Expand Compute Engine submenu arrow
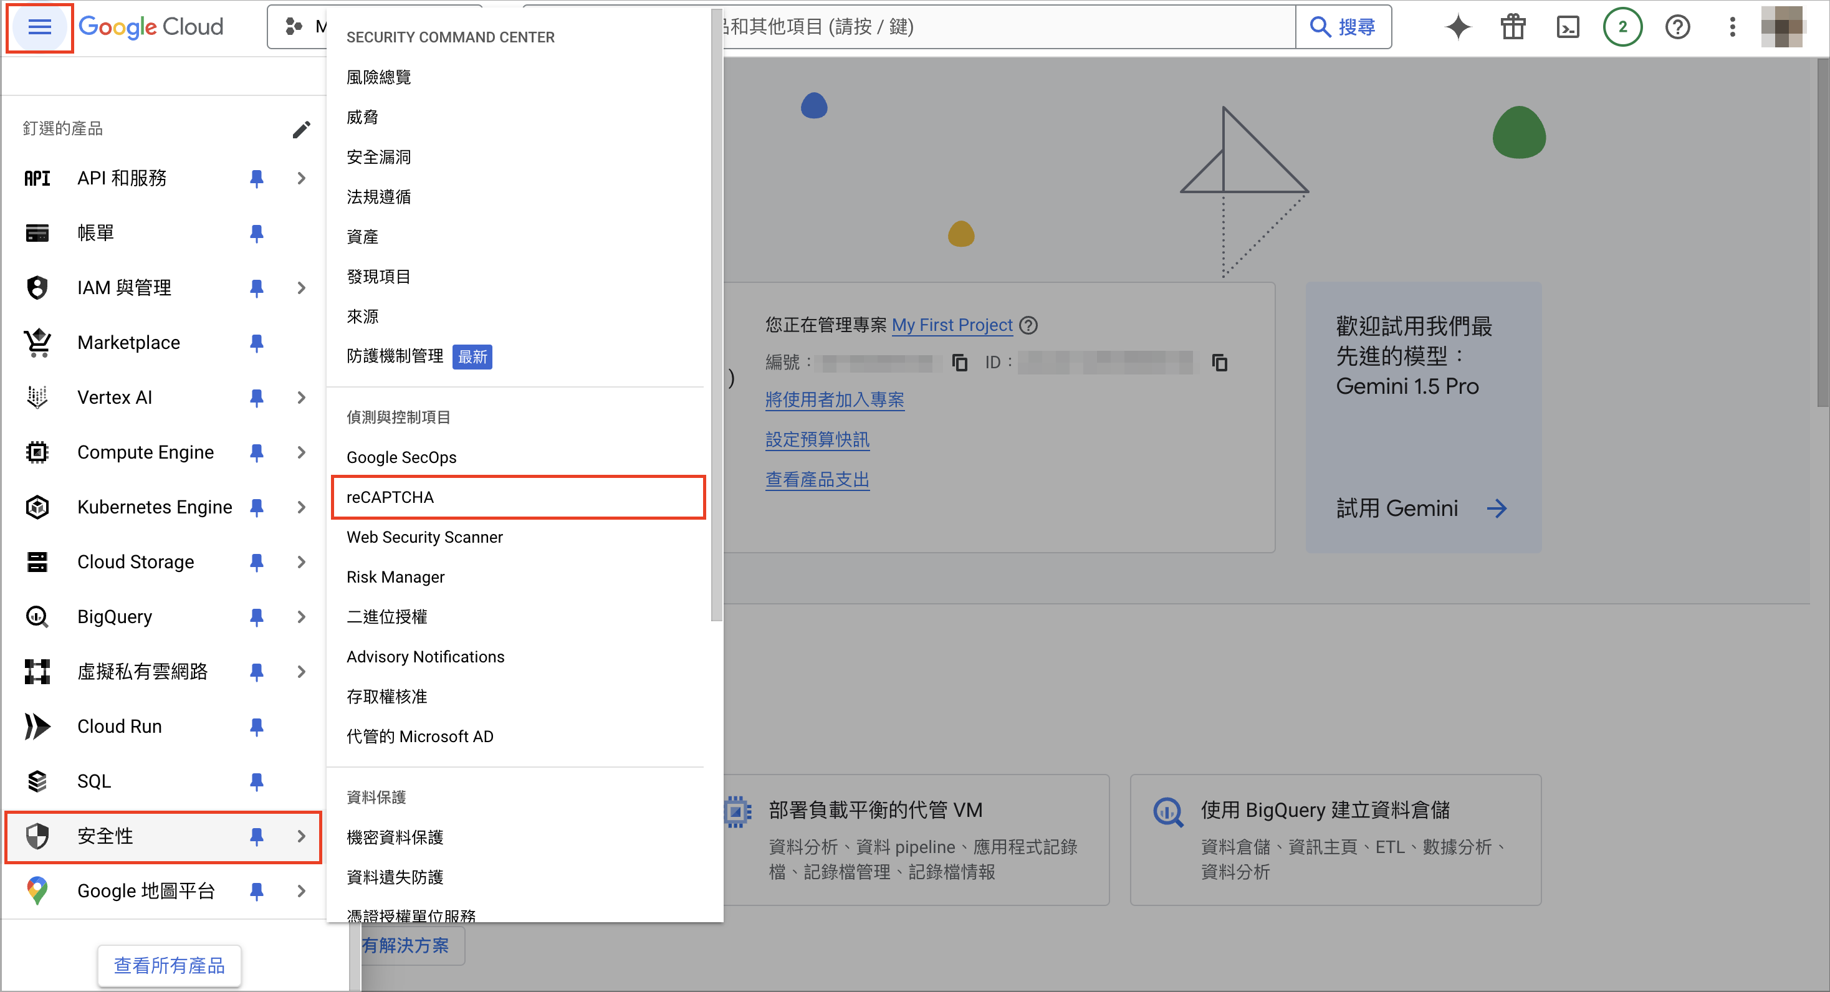1830x992 pixels. [x=301, y=452]
